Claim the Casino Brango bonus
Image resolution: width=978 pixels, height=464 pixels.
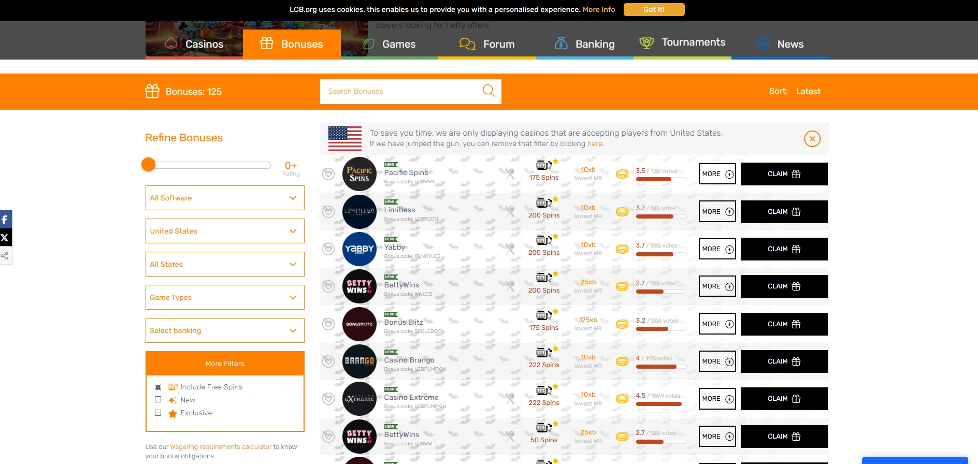[x=784, y=361]
